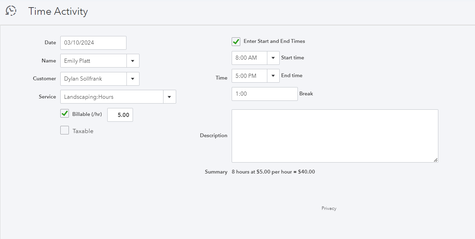Screen dimensions: 475x239
Task: Click inside the Description text area
Action: coord(335,136)
